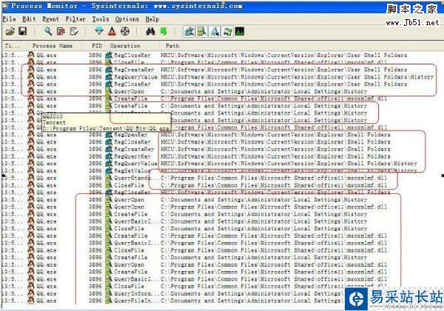This screenshot has height=311, width=444.
Task: Toggle Show File System Activity button
Action: tap(201, 31)
